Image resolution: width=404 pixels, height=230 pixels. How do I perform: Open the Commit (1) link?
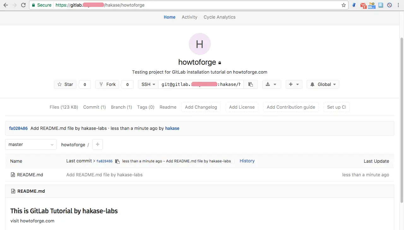94,107
